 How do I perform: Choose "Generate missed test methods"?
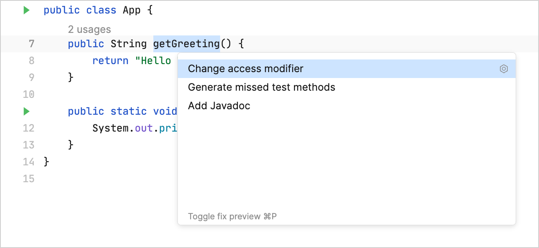261,87
